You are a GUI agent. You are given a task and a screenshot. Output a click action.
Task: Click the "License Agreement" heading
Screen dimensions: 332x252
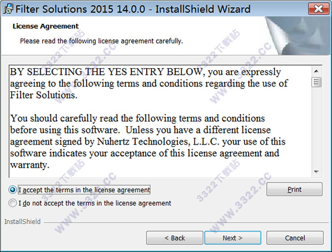[x=45, y=26]
